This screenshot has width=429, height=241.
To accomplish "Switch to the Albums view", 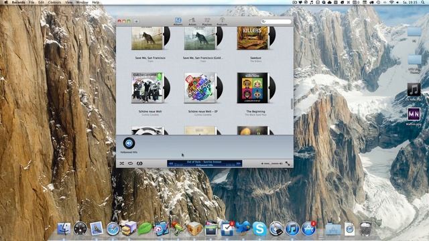I will 178,21.
